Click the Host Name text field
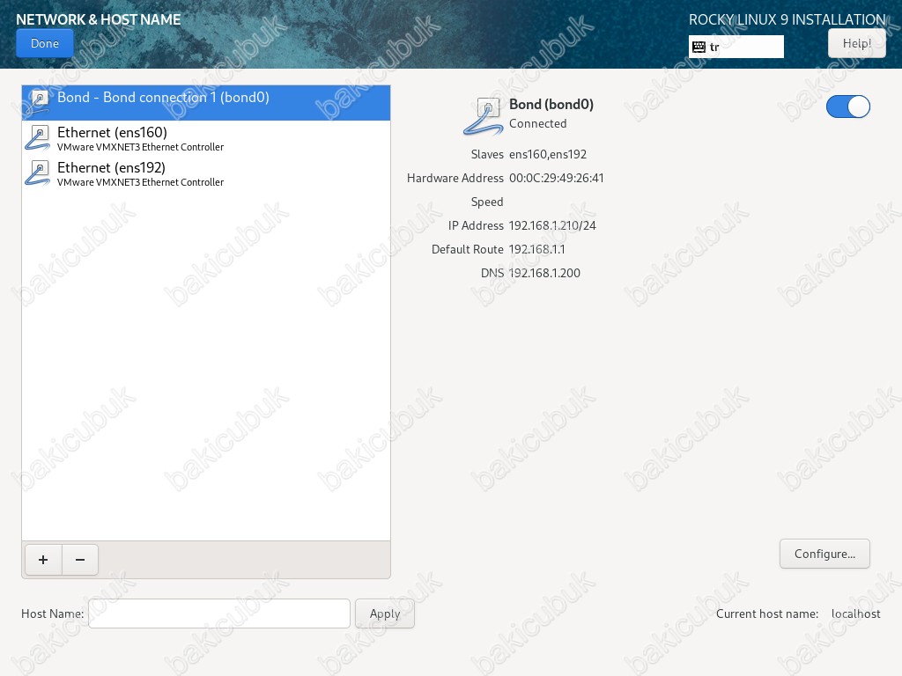The width and height of the screenshot is (902, 676). [x=219, y=614]
